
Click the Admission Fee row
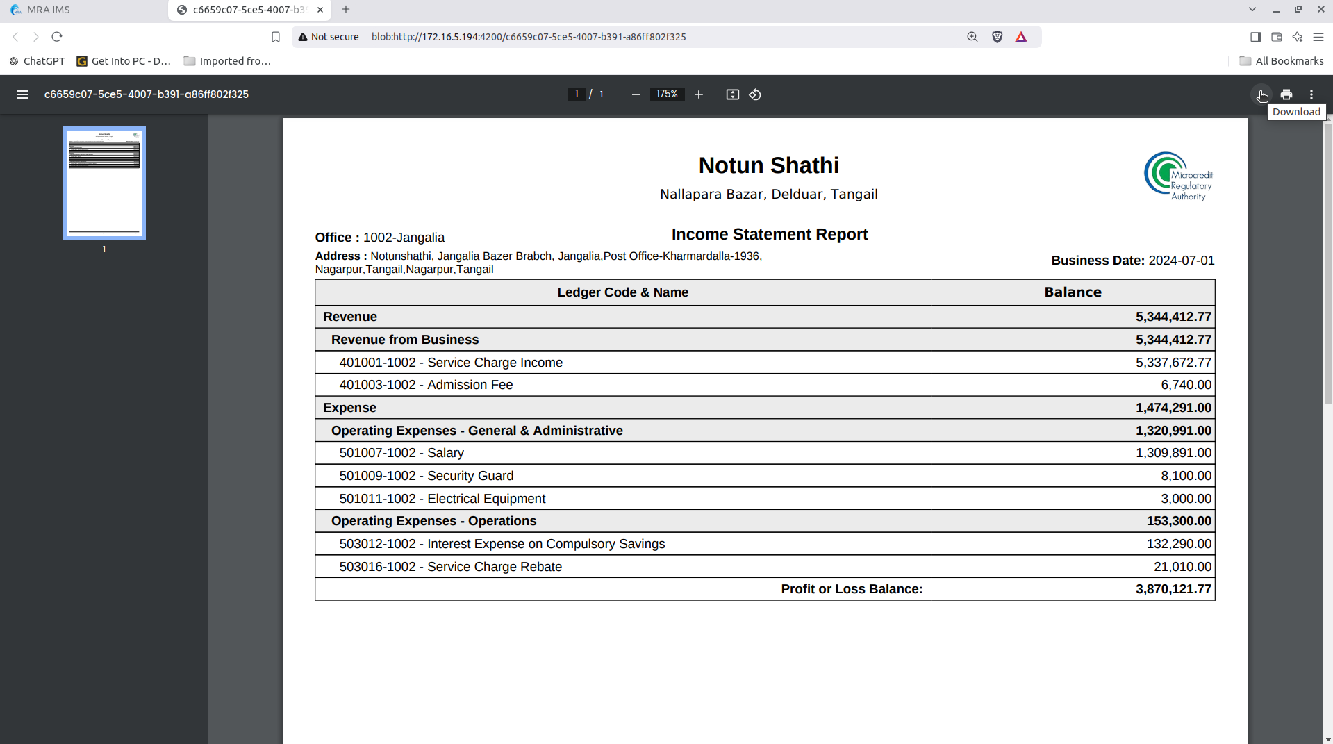tap(765, 385)
